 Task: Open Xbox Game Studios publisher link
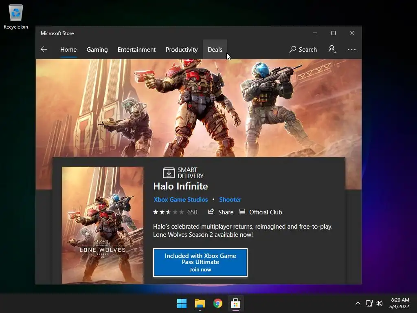click(180, 200)
